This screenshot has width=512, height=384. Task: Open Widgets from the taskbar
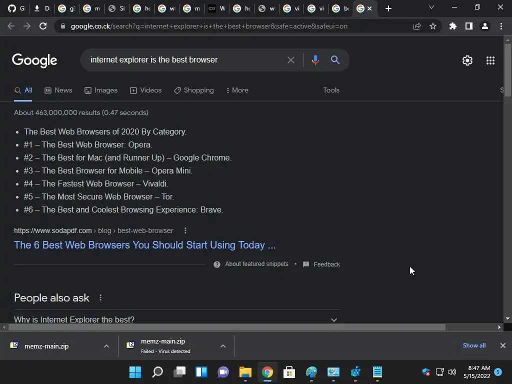[x=201, y=372]
